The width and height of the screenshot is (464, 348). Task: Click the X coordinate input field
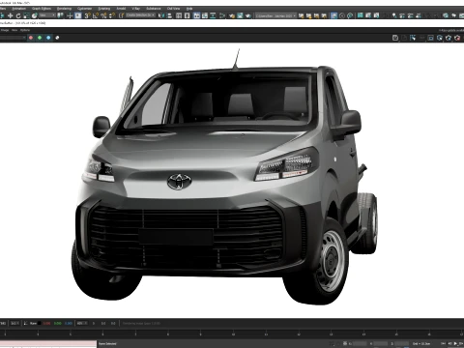coord(360,343)
